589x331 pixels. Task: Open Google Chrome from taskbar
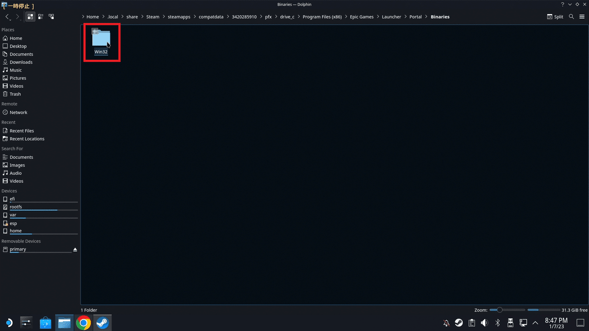coord(83,323)
